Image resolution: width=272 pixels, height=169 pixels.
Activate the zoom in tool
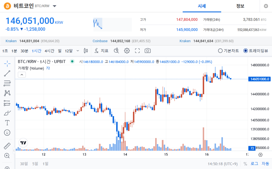tap(7, 156)
